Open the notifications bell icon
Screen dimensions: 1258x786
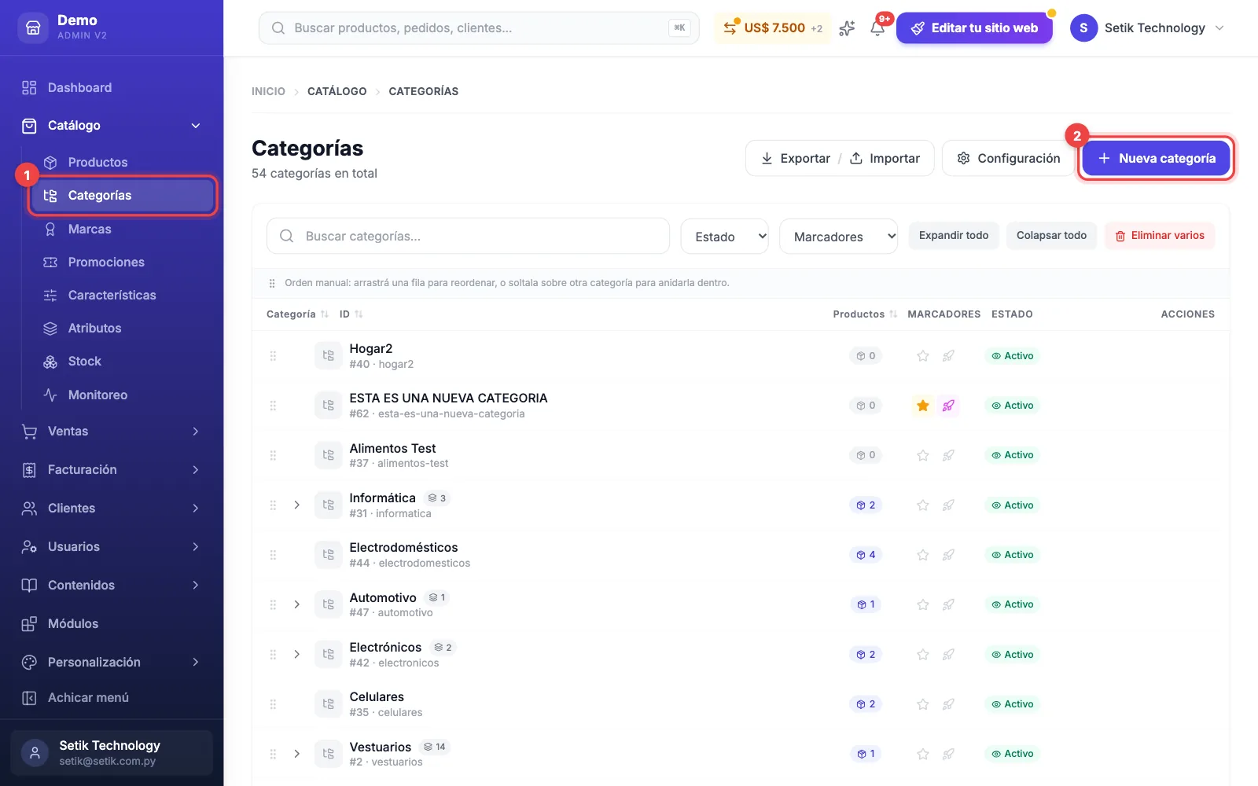[x=877, y=28]
